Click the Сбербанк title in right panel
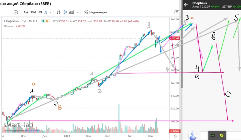 click(200, 3)
